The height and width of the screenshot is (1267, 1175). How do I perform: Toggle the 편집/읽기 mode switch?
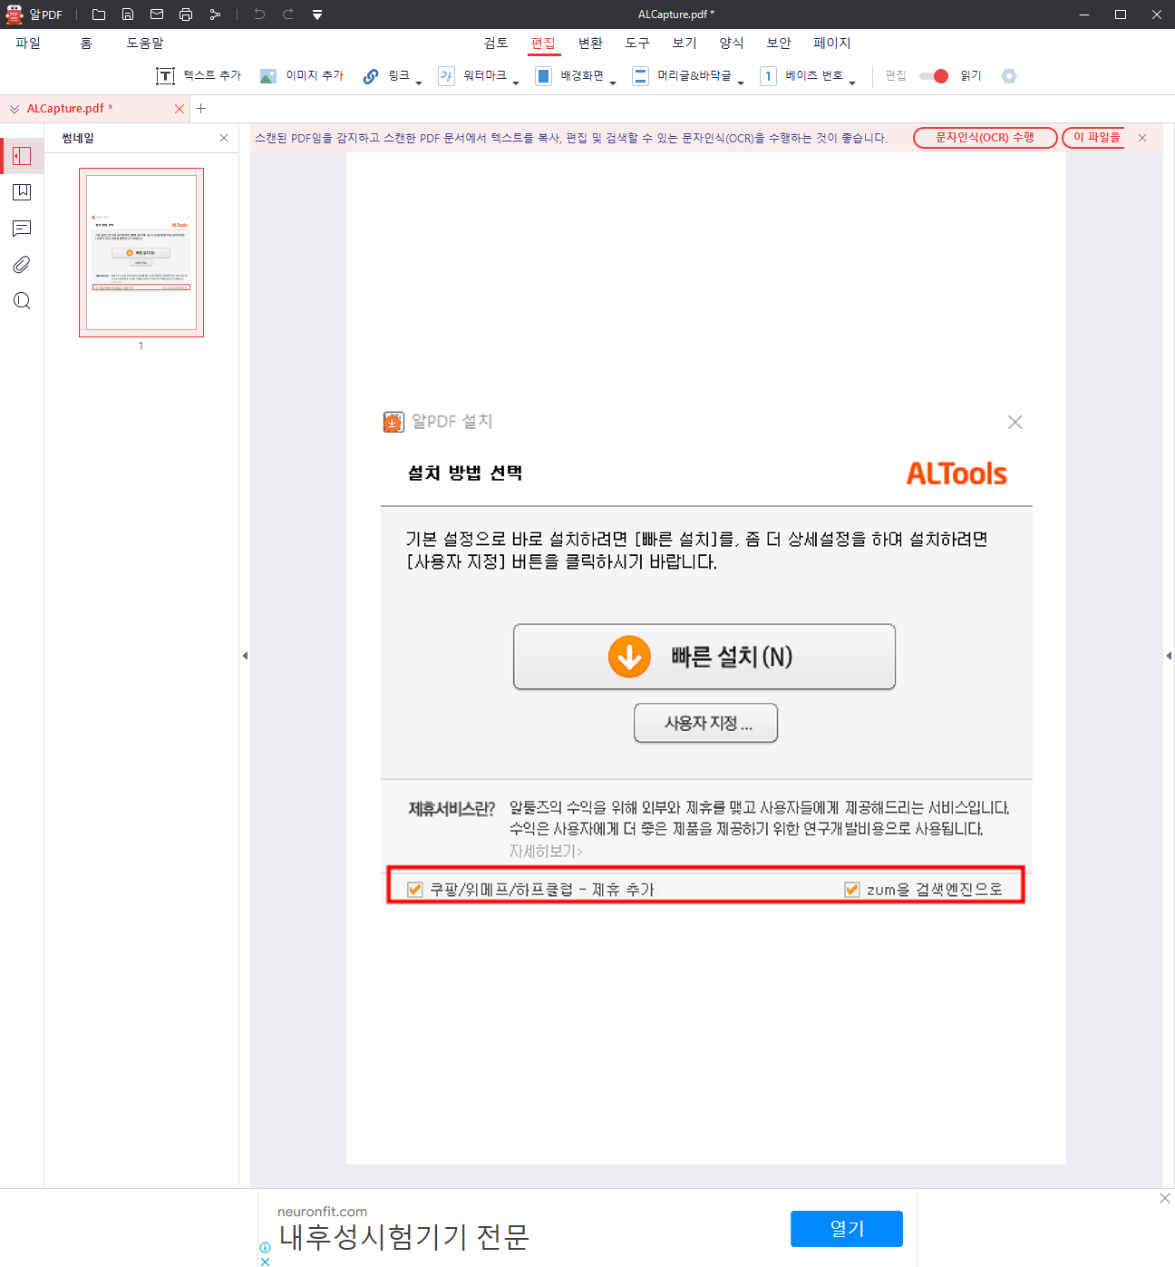coord(934,76)
